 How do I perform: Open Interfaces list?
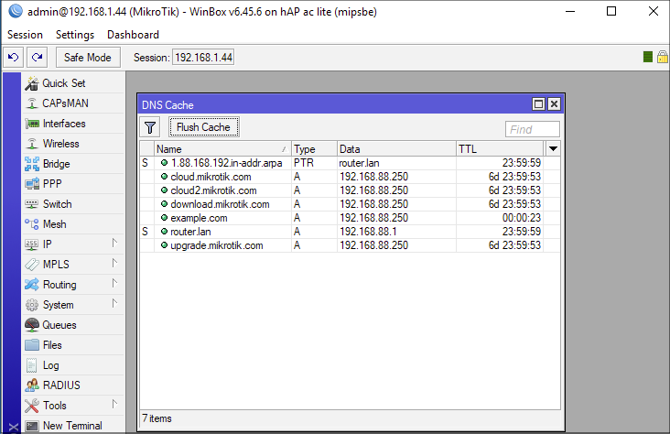coord(72,123)
